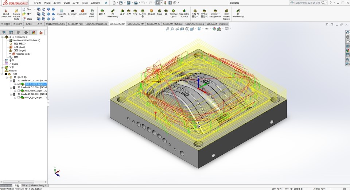Click the traffic-light Rebuild icon
Image resolution: width=350 pixels, height=190 pixels.
165,3
